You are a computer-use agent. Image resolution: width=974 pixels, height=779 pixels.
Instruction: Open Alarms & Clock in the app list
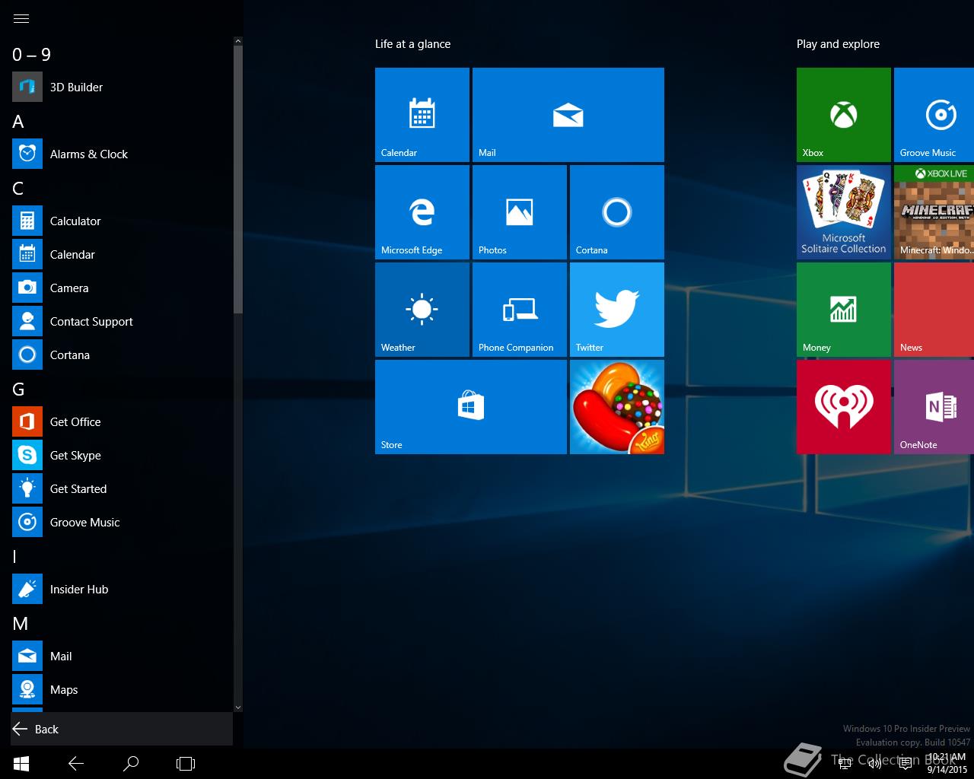pos(122,154)
